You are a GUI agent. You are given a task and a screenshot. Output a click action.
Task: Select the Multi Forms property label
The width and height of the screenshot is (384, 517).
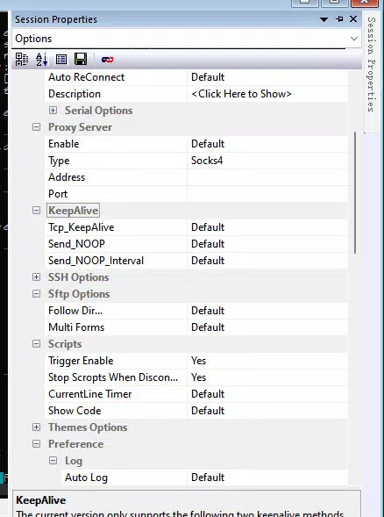(x=76, y=327)
